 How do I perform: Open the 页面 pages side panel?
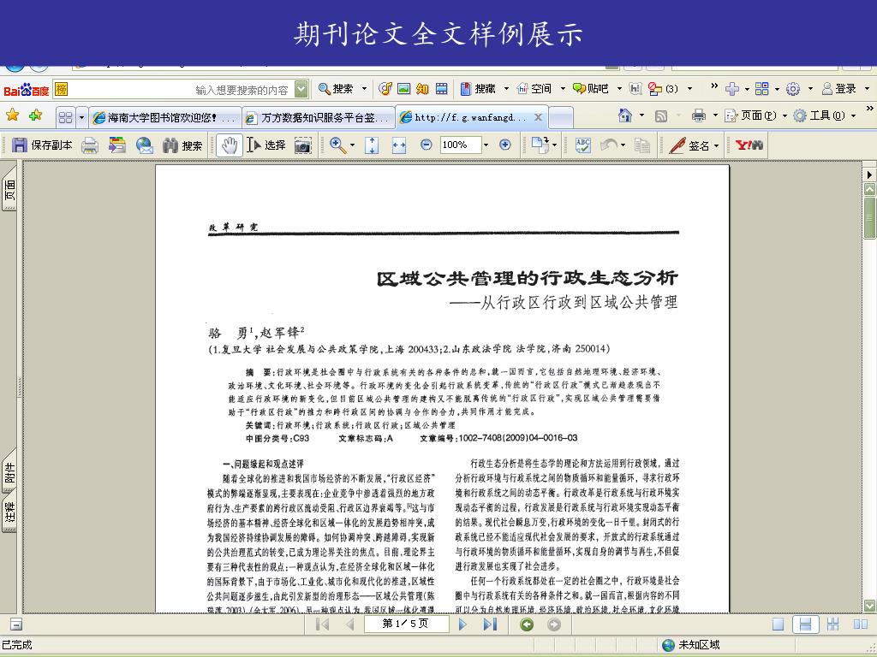coord(9,190)
